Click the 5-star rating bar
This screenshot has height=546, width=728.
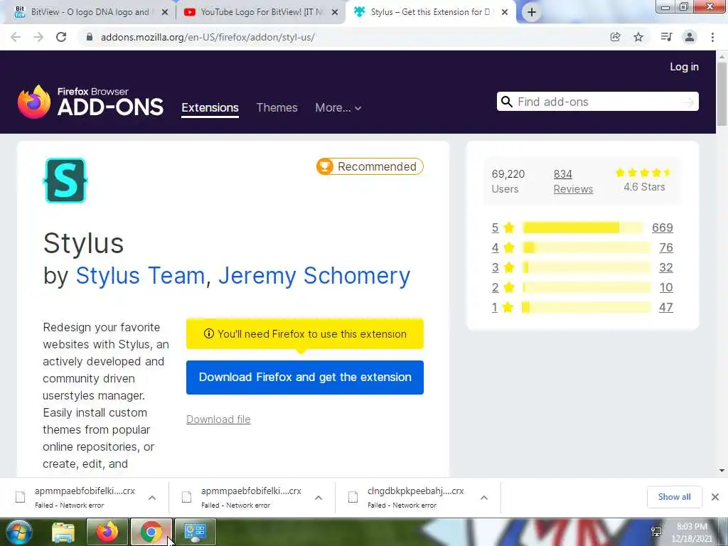[583, 227]
